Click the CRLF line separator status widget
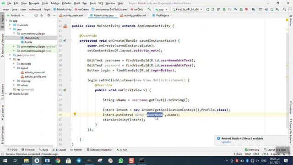This screenshot has width=293, height=165. [x=256, y=154]
